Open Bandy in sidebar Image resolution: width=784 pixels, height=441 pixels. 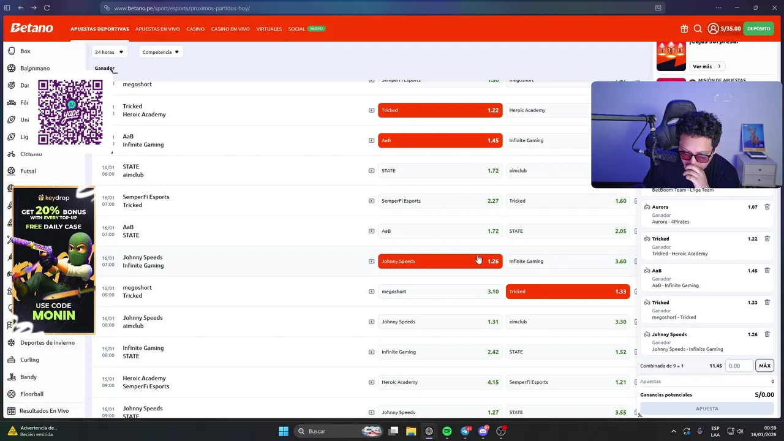point(28,377)
